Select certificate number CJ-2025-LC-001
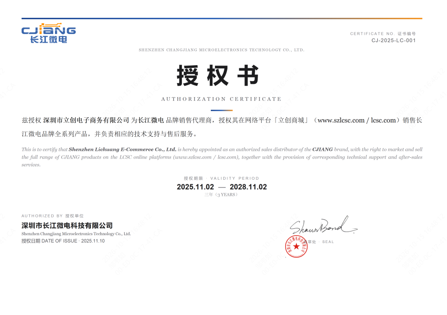Image resolution: width=447 pixels, height=315 pixels. [393, 40]
